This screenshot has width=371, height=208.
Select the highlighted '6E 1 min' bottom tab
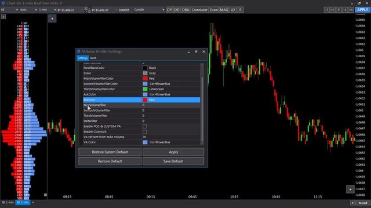pyautogui.click(x=23, y=203)
